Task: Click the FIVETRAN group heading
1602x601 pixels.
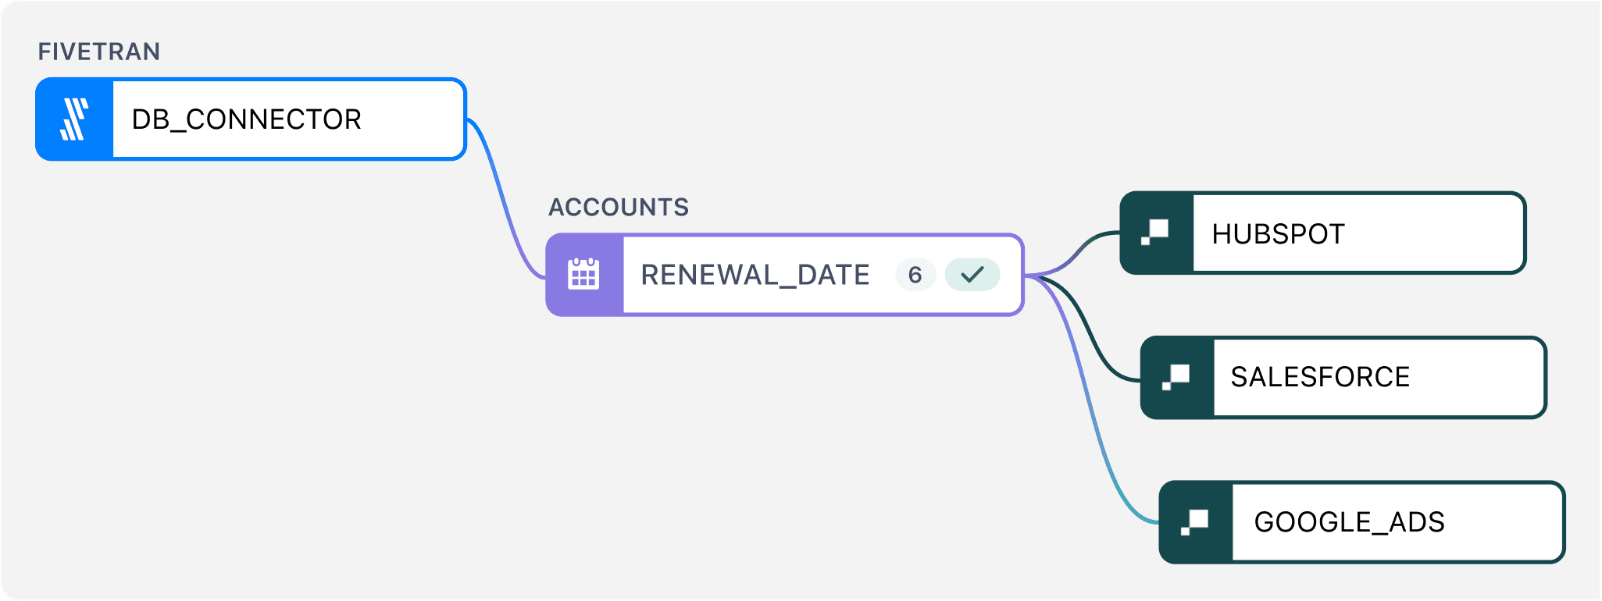Action: point(99,52)
